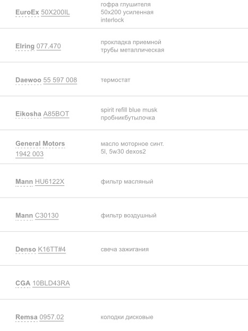Open the EuroEx brand link

point(27,12)
